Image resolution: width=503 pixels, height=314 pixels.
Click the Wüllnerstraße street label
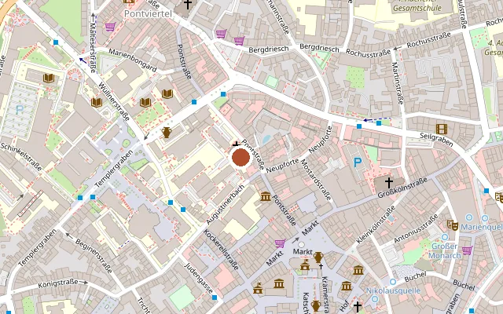click(113, 101)
